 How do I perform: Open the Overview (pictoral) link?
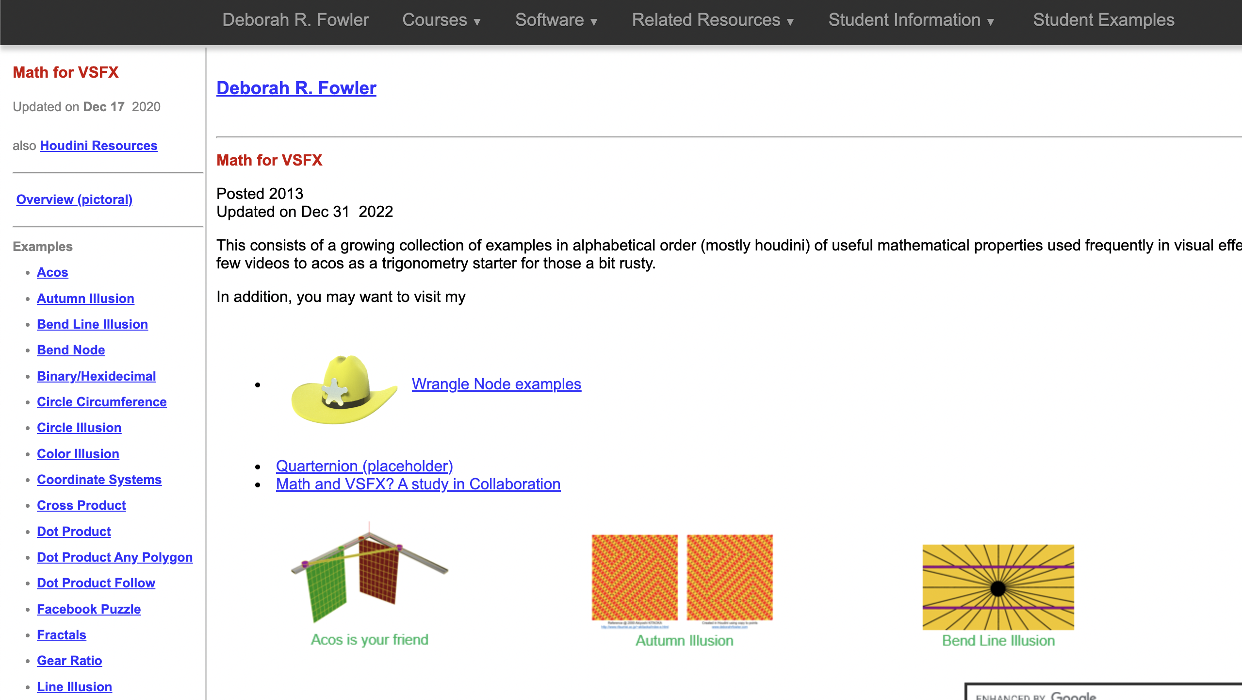tap(74, 200)
